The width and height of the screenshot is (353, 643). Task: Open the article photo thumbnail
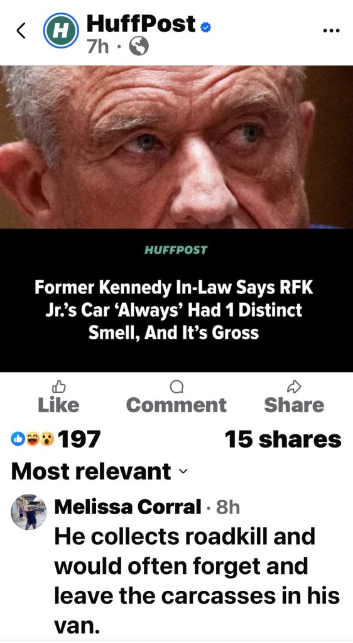pyautogui.click(x=176, y=147)
